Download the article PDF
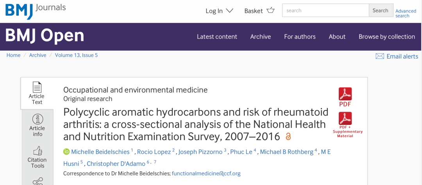Screen dimensions: 422x185 (345, 97)
